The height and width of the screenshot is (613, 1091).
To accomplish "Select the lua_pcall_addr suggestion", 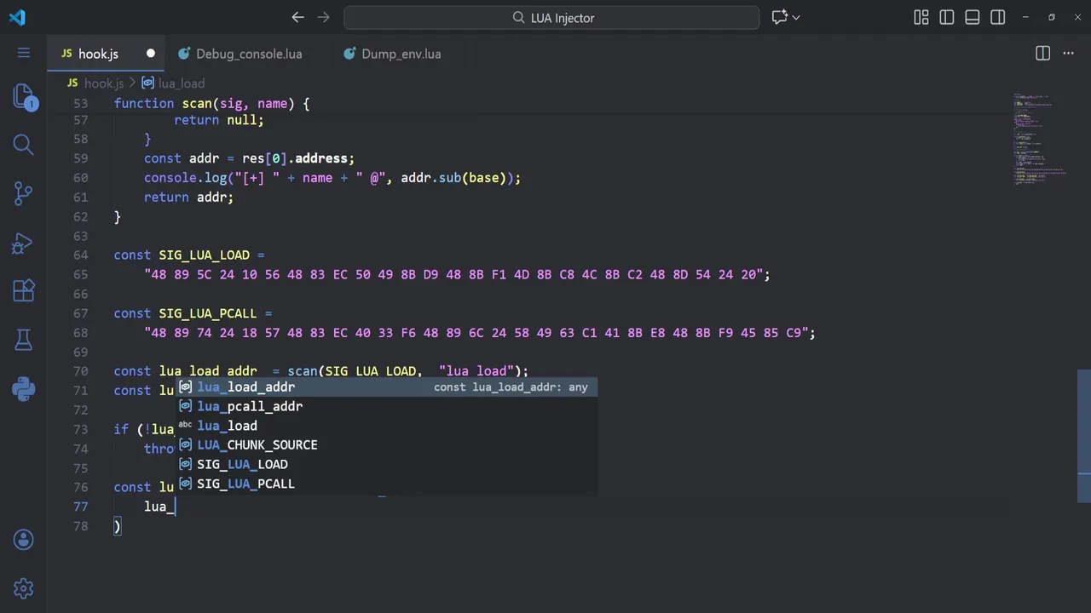I will (x=250, y=406).
